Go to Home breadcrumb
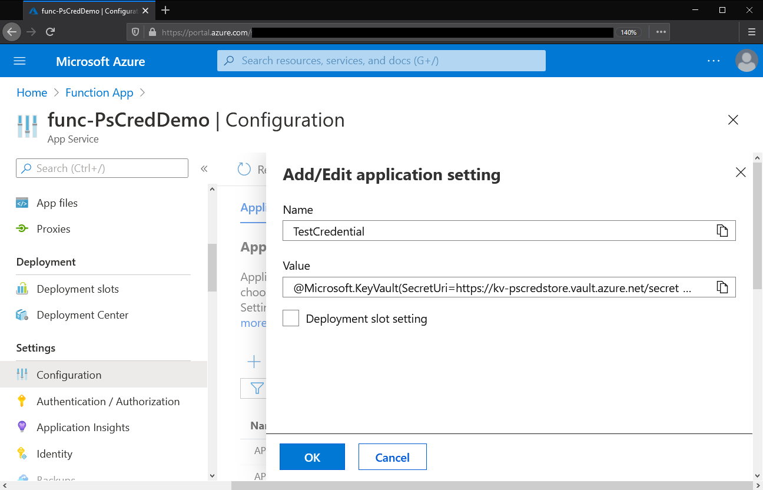The width and height of the screenshot is (763, 490). click(x=32, y=92)
